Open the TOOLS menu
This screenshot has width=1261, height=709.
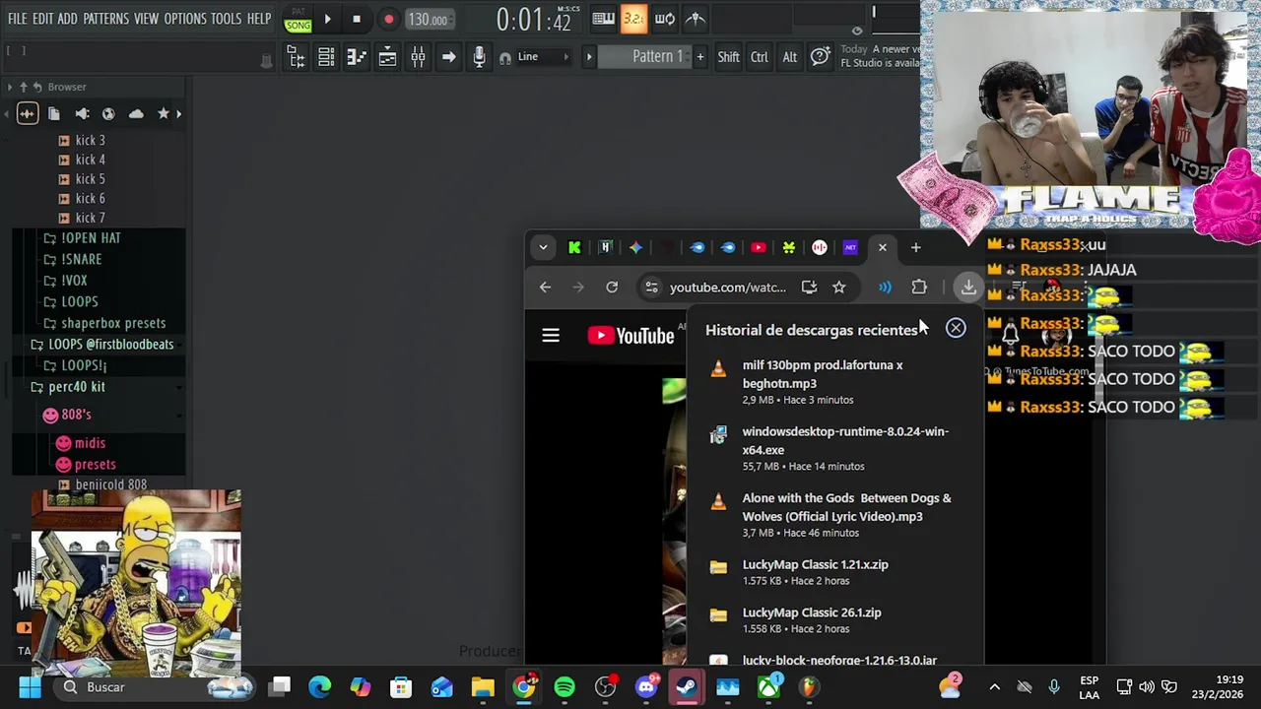[x=226, y=19]
